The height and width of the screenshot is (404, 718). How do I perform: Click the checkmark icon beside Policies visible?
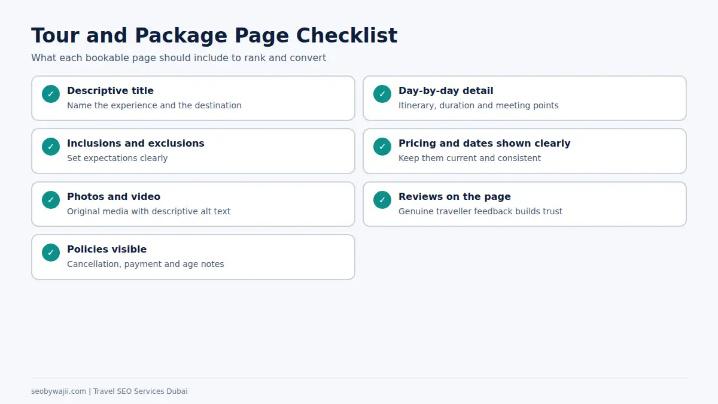pos(51,253)
